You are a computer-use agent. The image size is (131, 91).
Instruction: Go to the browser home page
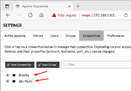pos(41,15)
